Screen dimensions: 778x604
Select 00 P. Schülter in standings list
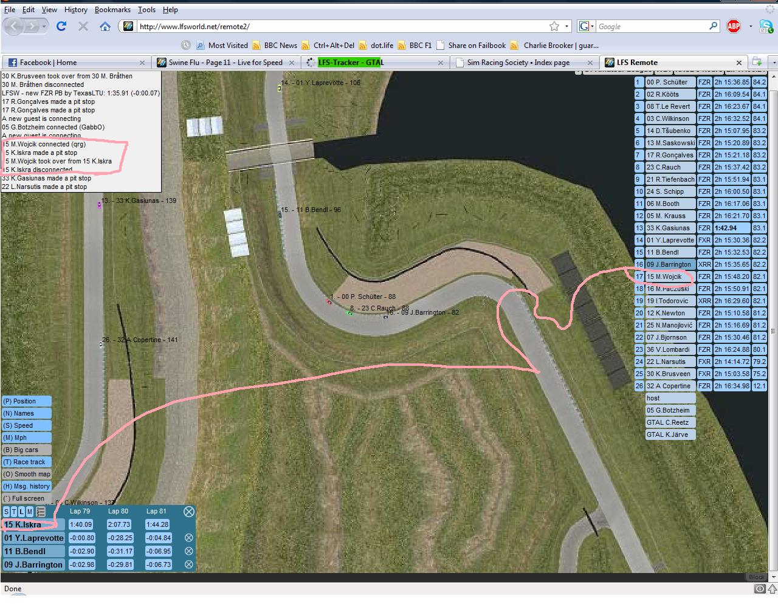tap(670, 82)
